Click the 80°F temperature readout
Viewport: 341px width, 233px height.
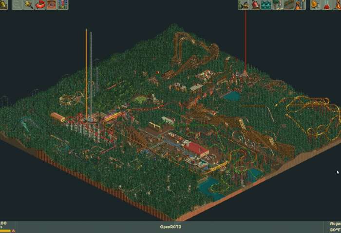point(335,230)
